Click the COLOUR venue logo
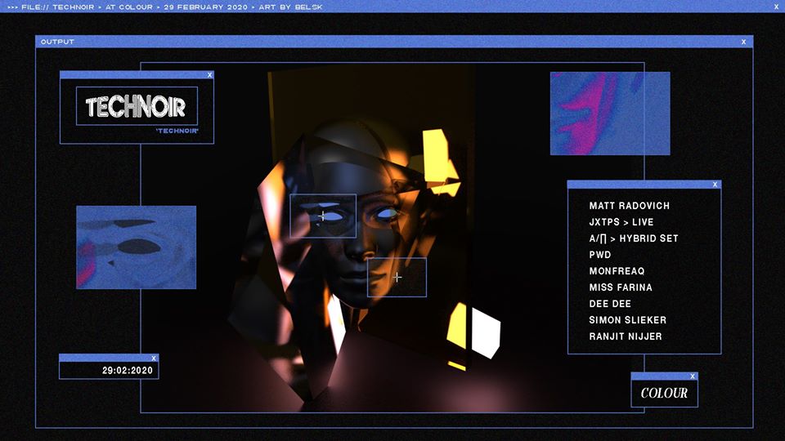This screenshot has width=785, height=441. 664,393
